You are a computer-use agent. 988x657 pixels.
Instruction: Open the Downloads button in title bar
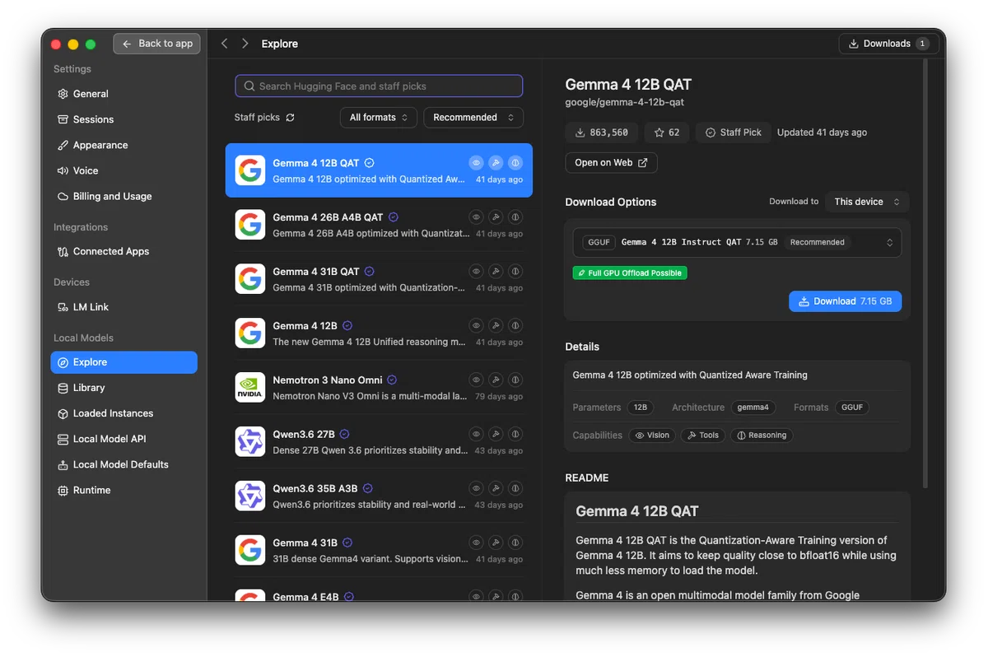click(888, 44)
